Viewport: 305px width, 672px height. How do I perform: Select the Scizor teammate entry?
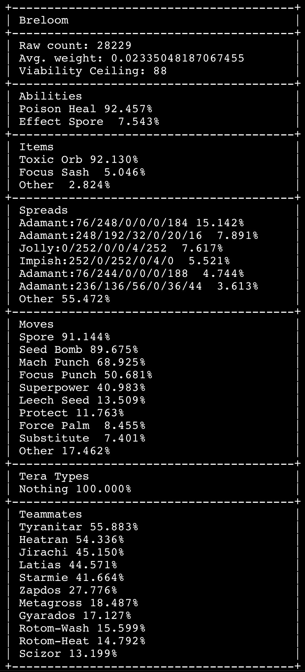68,654
